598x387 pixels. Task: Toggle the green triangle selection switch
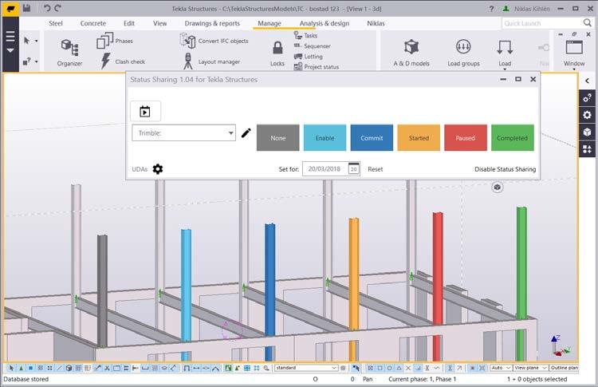tap(21, 368)
